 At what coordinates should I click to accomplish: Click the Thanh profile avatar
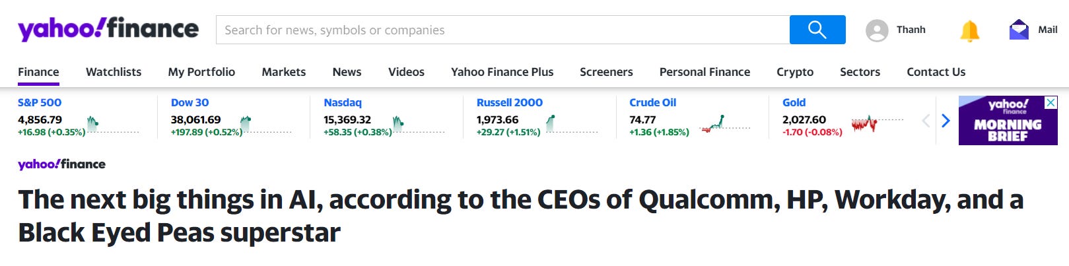point(877,30)
